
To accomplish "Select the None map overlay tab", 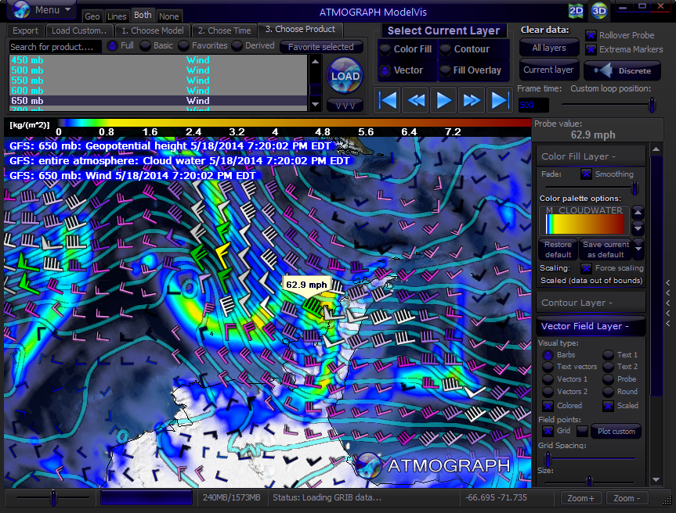I will (x=169, y=16).
